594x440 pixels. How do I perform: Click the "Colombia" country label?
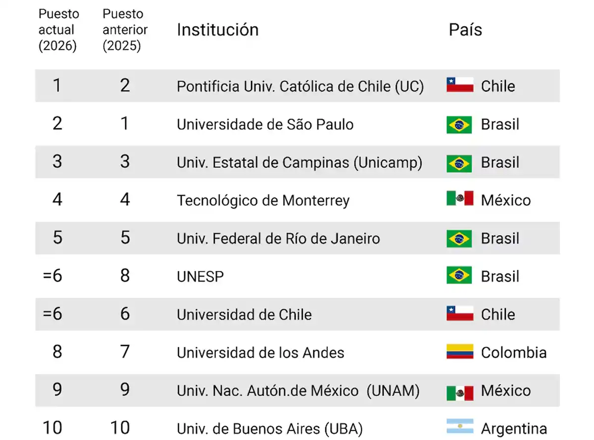point(514,352)
